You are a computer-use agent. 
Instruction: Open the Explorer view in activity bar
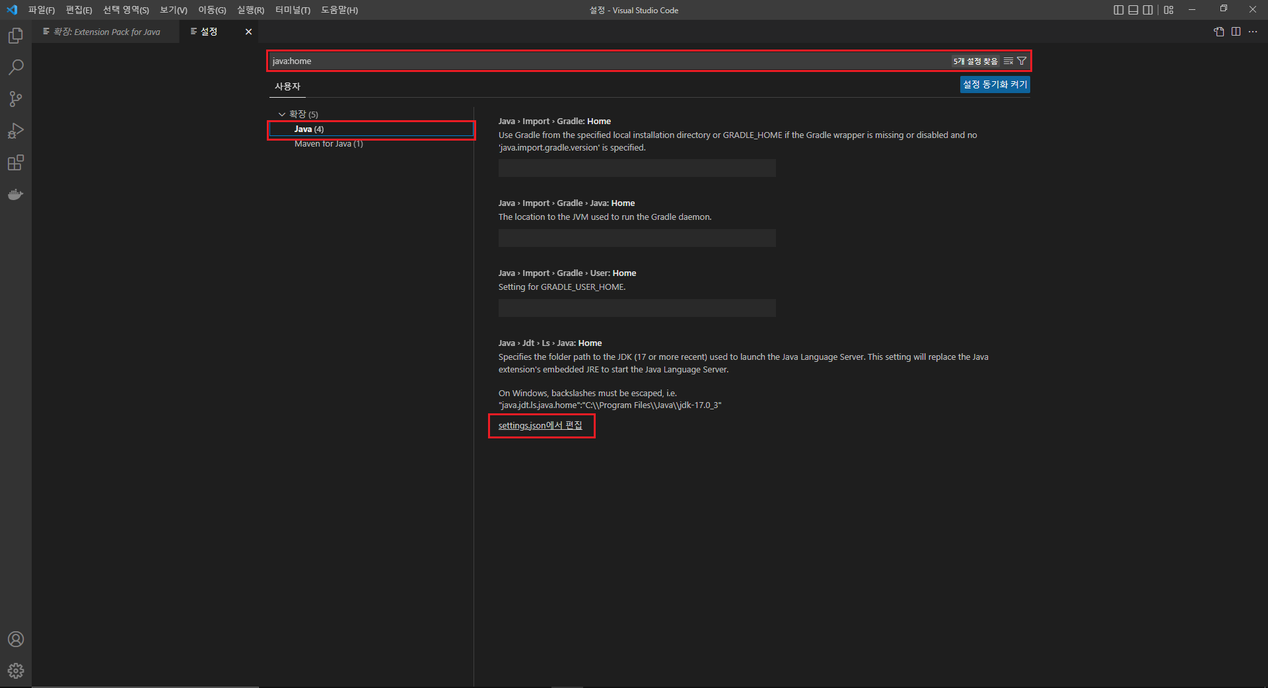16,36
